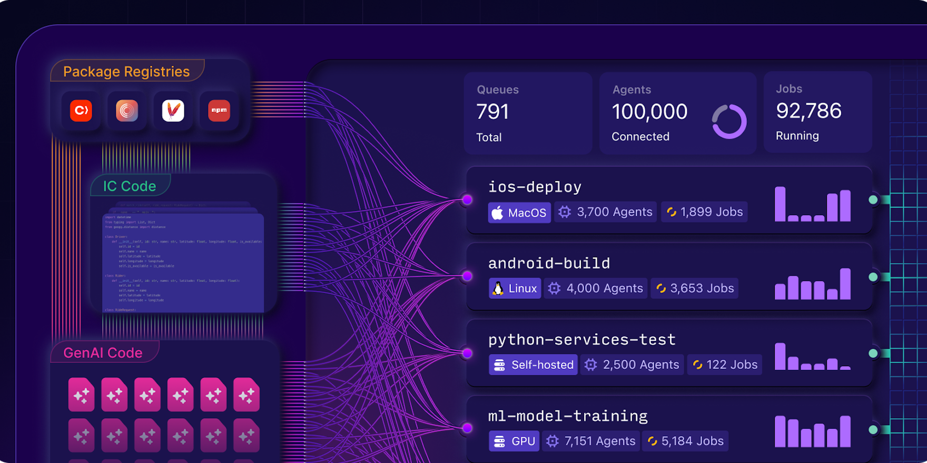Click the green output node of ml-model-training

[873, 430]
